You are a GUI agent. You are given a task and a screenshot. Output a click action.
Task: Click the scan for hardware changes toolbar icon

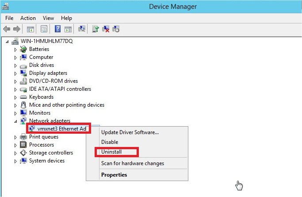(82, 29)
